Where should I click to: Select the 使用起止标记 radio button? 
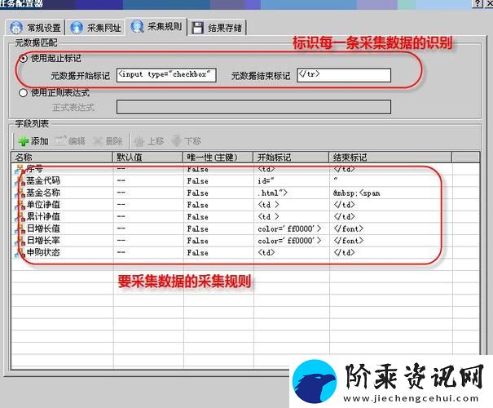pyautogui.click(x=23, y=58)
